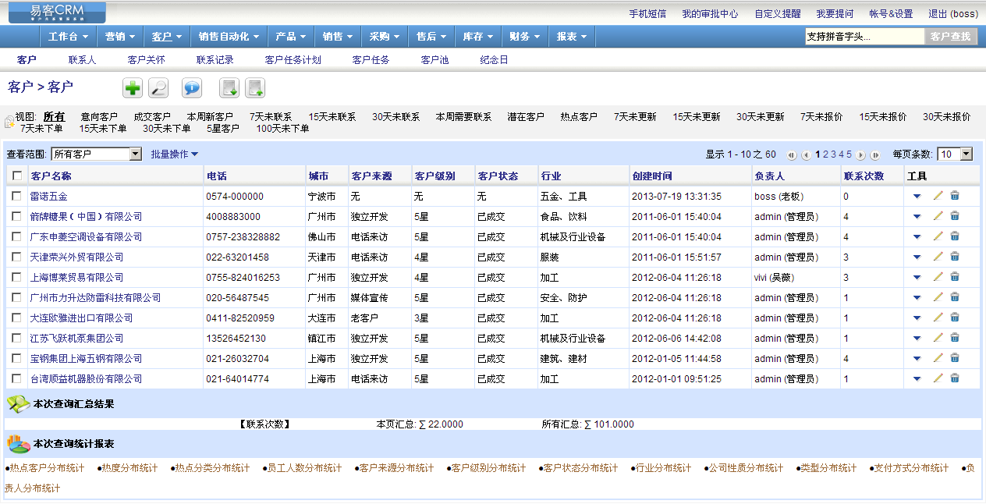Image resolution: width=986 pixels, height=504 pixels.
Task: Click the pinyin search input field
Action: pyautogui.click(x=864, y=37)
